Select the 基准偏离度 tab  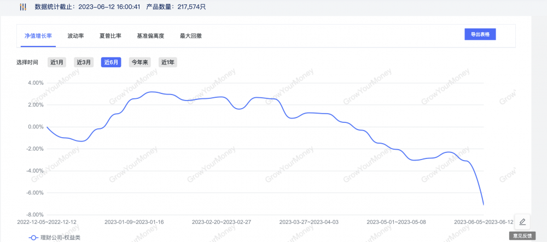[150, 36]
